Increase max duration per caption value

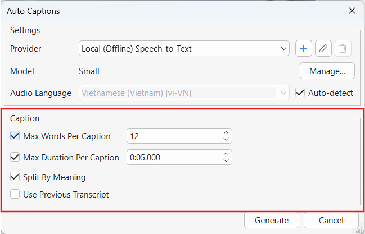[x=226, y=154]
